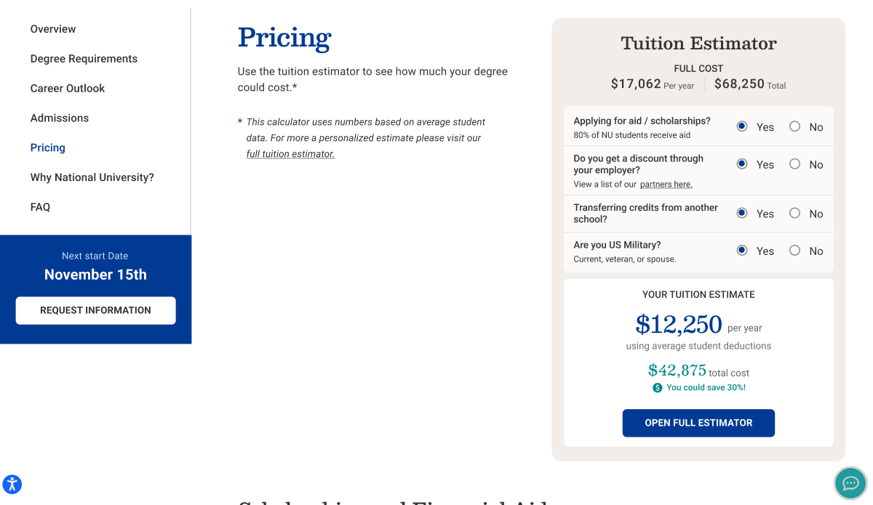
Task: Select the Pricing navigation item
Action: coord(47,148)
